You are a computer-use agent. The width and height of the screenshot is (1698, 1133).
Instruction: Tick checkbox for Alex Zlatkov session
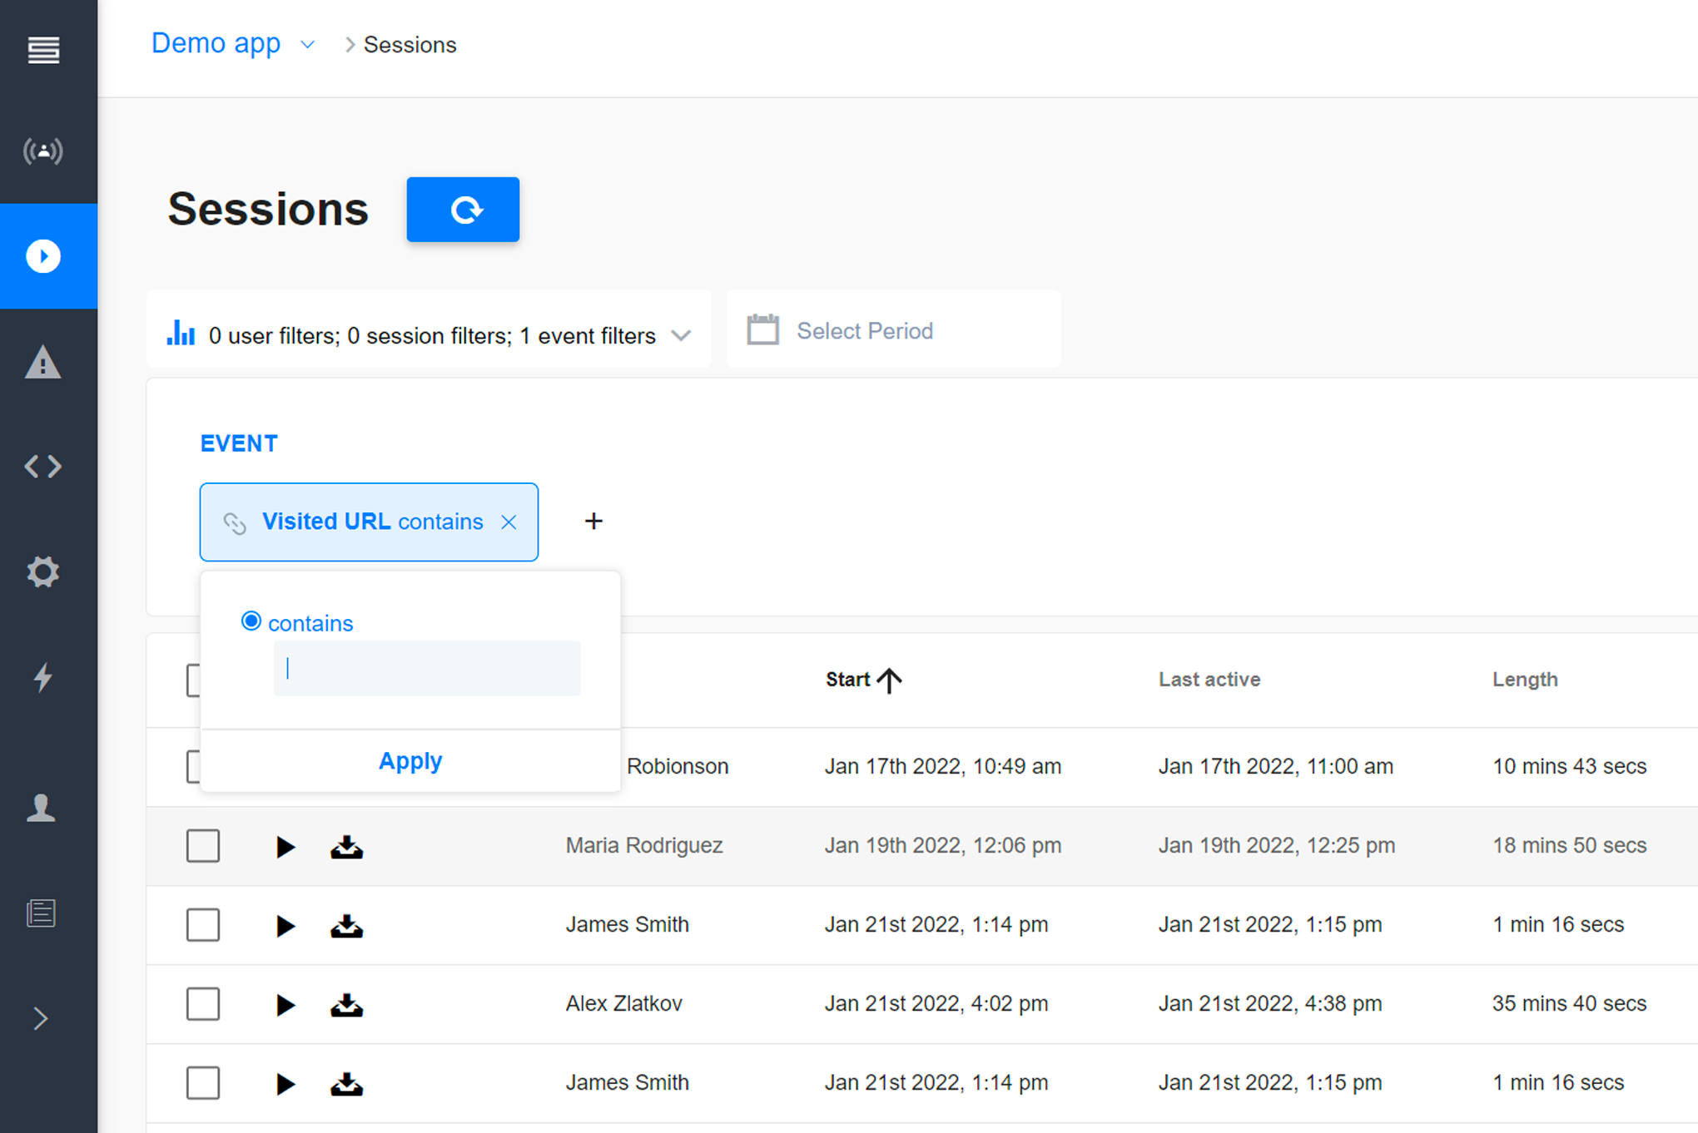(203, 1004)
